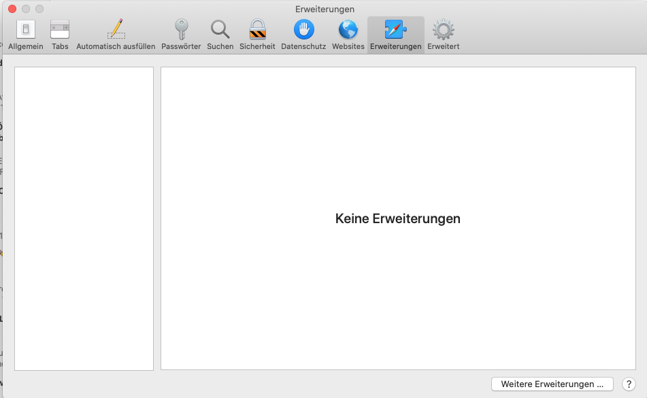Viewport: 647px width, 398px height.
Task: Select the Passwörter key icon
Action: [x=181, y=30]
